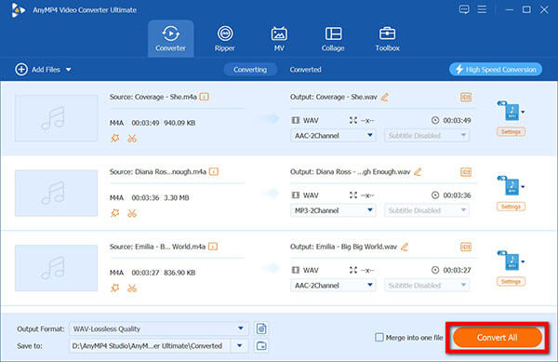Open format picker for Coverage - She row
Screen dimensions: 558x362
[x=511, y=111]
